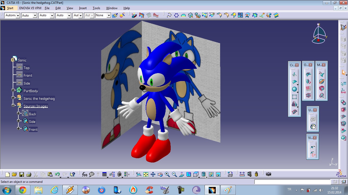Toggle the Multi-View quad layout icon
This screenshot has height=195, width=348.
[189, 174]
